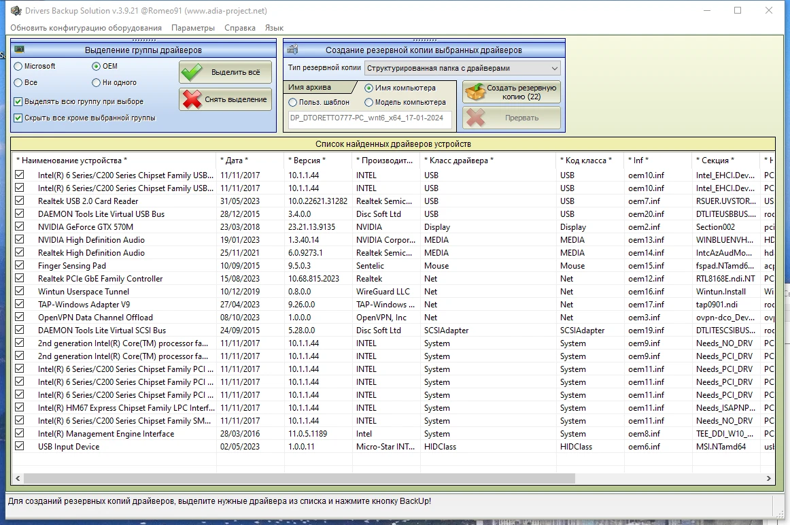Click the monitor icon in Выделение группы драйверов header
The image size is (790, 525).
[20, 50]
